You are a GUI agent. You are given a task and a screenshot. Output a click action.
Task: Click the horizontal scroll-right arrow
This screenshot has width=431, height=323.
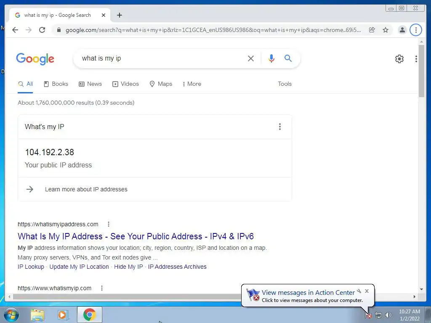(415, 297)
